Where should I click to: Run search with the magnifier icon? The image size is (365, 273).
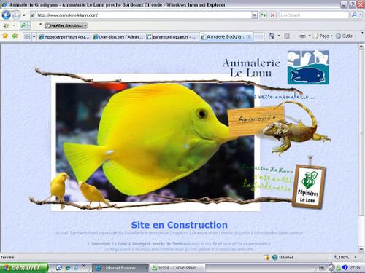point(354,15)
